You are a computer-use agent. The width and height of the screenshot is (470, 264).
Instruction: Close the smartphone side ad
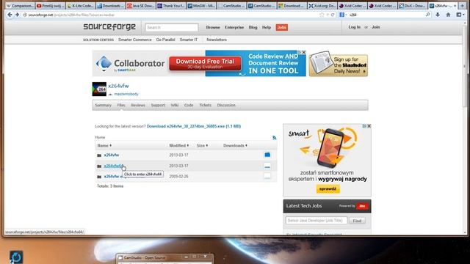pyautogui.click(x=369, y=126)
